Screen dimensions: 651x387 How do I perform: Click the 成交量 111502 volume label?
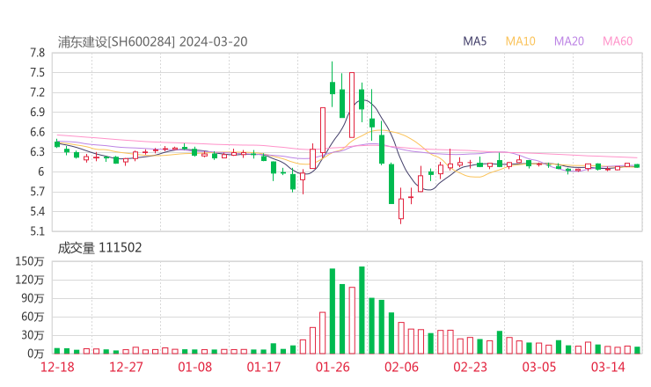pyautogui.click(x=99, y=248)
